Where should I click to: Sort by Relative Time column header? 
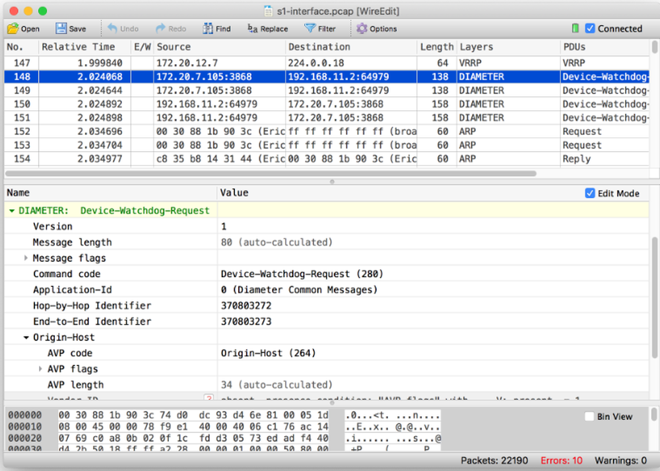pyautogui.click(x=84, y=47)
